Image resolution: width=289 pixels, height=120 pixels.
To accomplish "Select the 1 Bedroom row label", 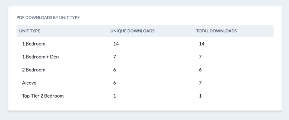I will 34,44.
